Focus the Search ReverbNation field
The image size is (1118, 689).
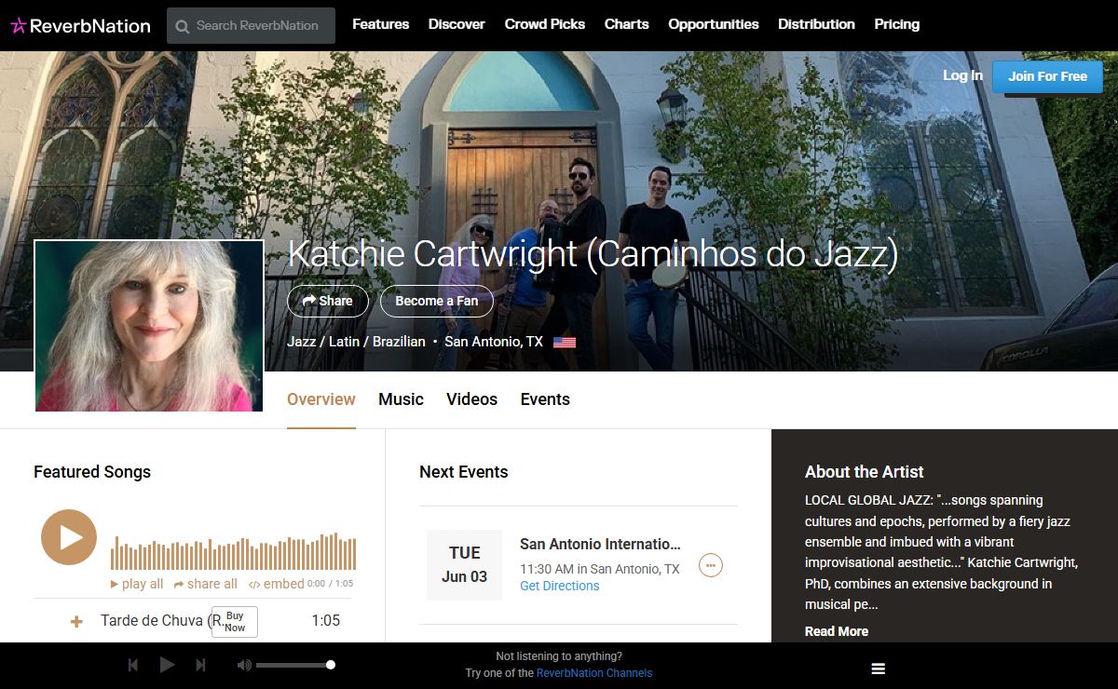tap(251, 26)
